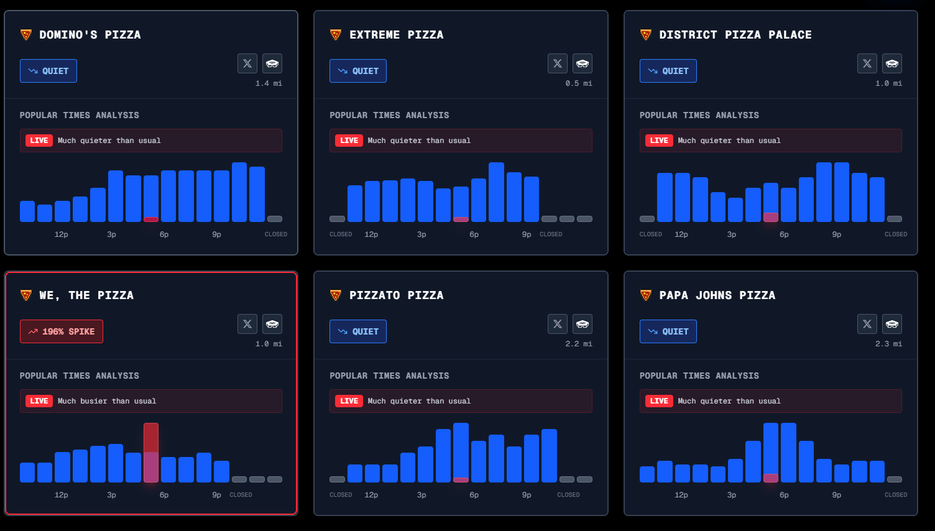Click the car icon on We, The Pizza card
935x531 pixels.
pyautogui.click(x=272, y=324)
